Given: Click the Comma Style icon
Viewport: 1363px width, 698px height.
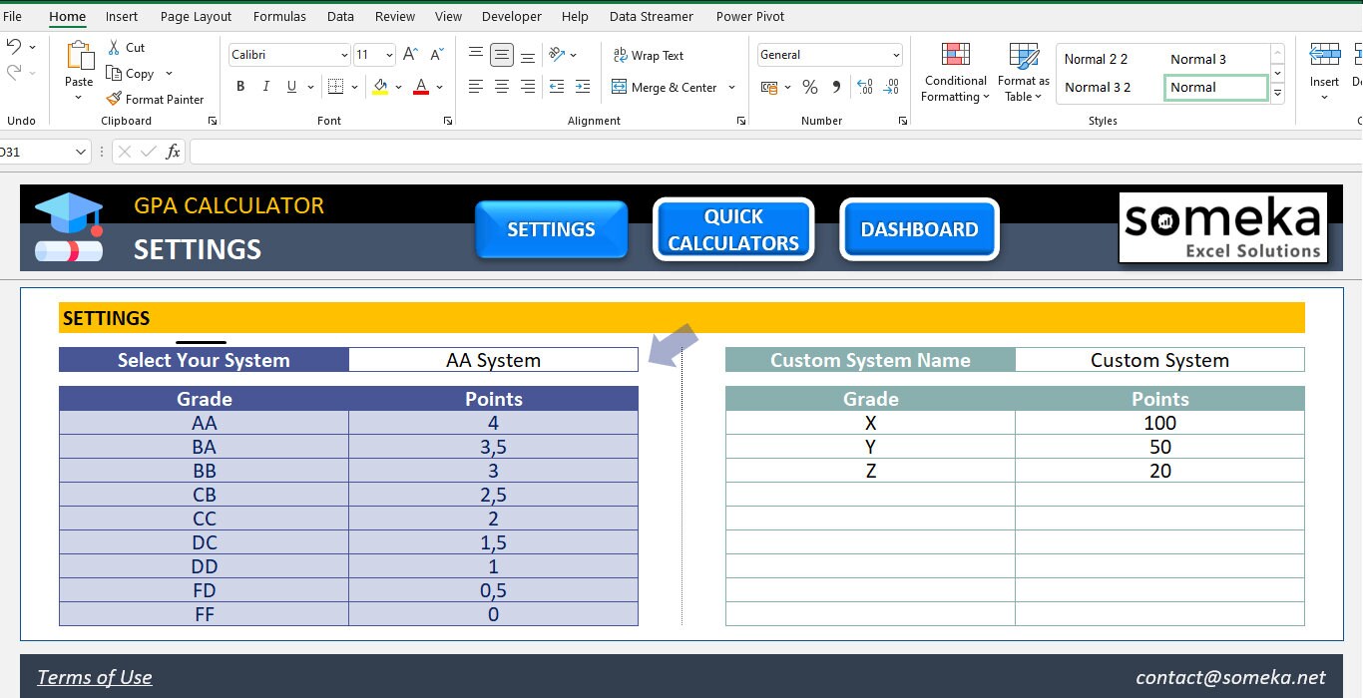Looking at the screenshot, I should [836, 88].
